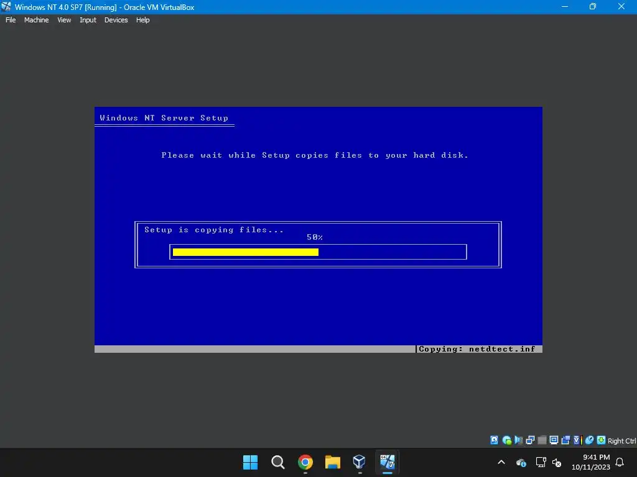This screenshot has height=477, width=637.
Task: Click the display monitor indicator icon
Action: click(554, 440)
